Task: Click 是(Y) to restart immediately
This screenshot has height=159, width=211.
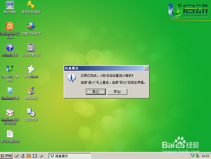Action: [96, 92]
